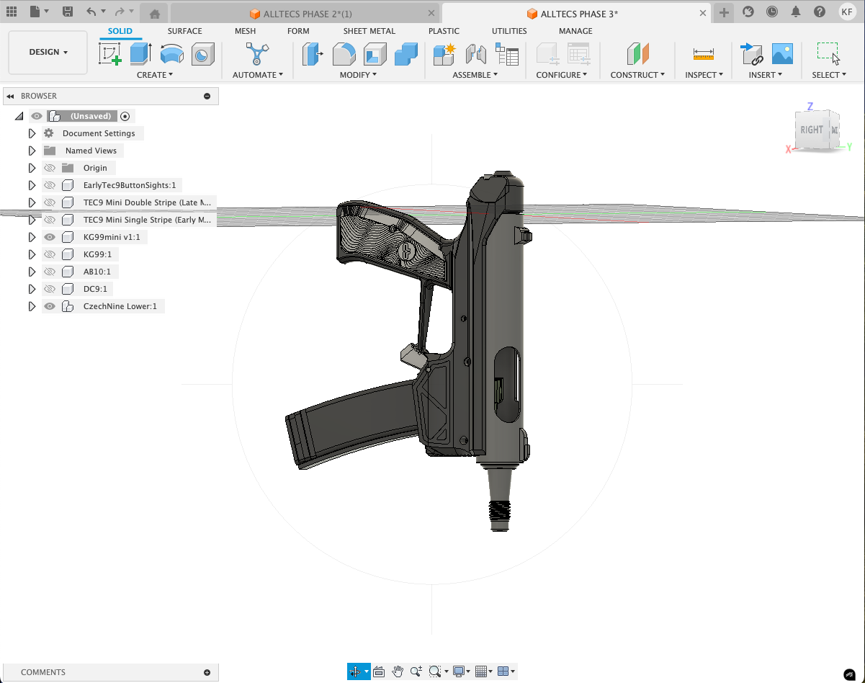The width and height of the screenshot is (865, 683).
Task: Open the CONSTRUCT dropdown menu
Action: tap(637, 75)
